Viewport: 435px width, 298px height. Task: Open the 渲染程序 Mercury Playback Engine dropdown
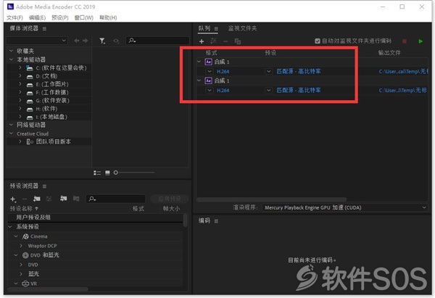pos(344,207)
